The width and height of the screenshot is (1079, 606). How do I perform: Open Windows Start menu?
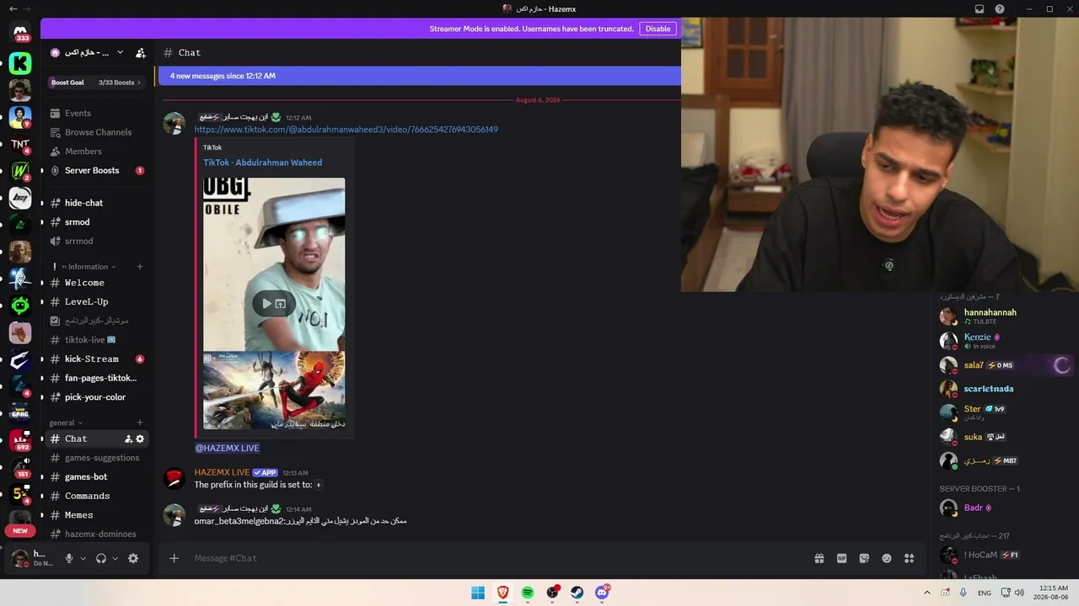click(478, 593)
